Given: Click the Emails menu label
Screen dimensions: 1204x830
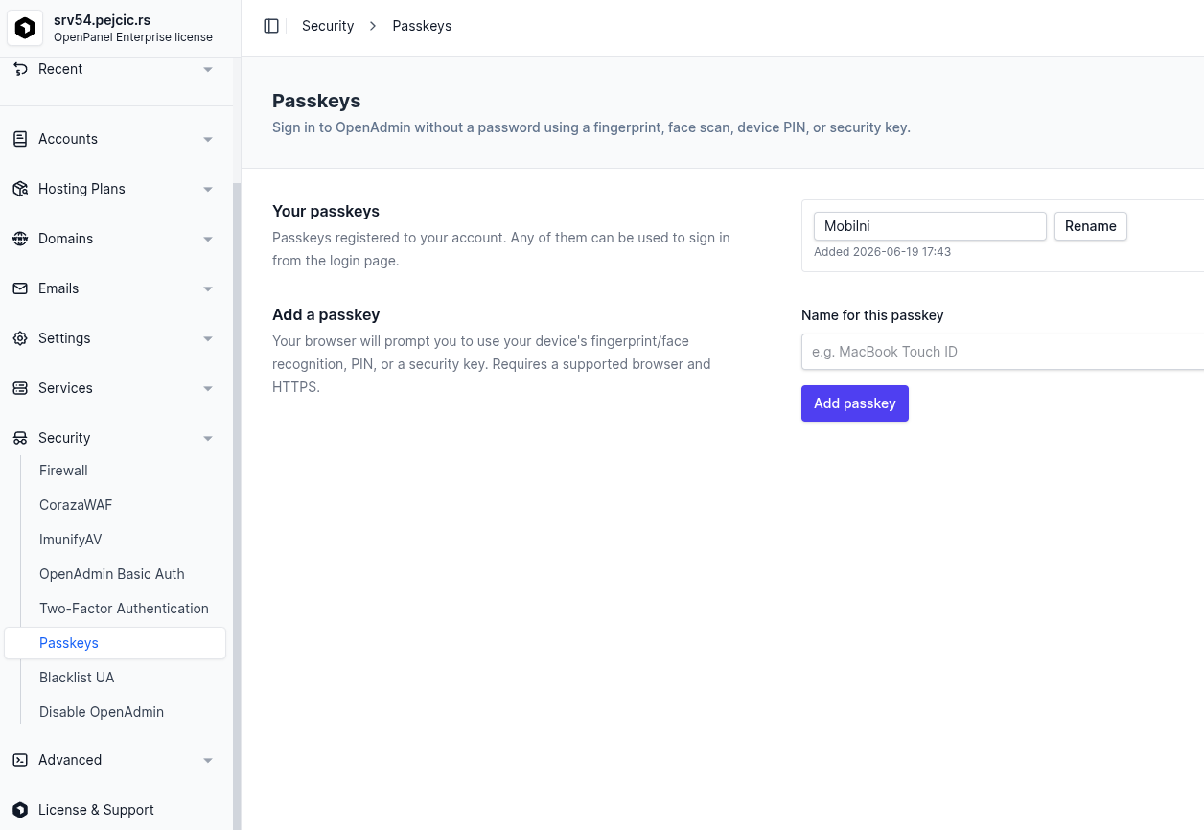Looking at the screenshot, I should 58,288.
